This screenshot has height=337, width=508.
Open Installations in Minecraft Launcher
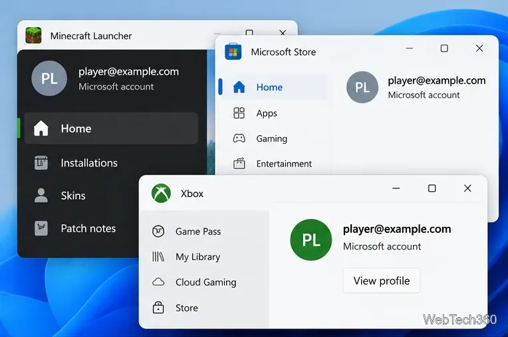[x=89, y=163]
